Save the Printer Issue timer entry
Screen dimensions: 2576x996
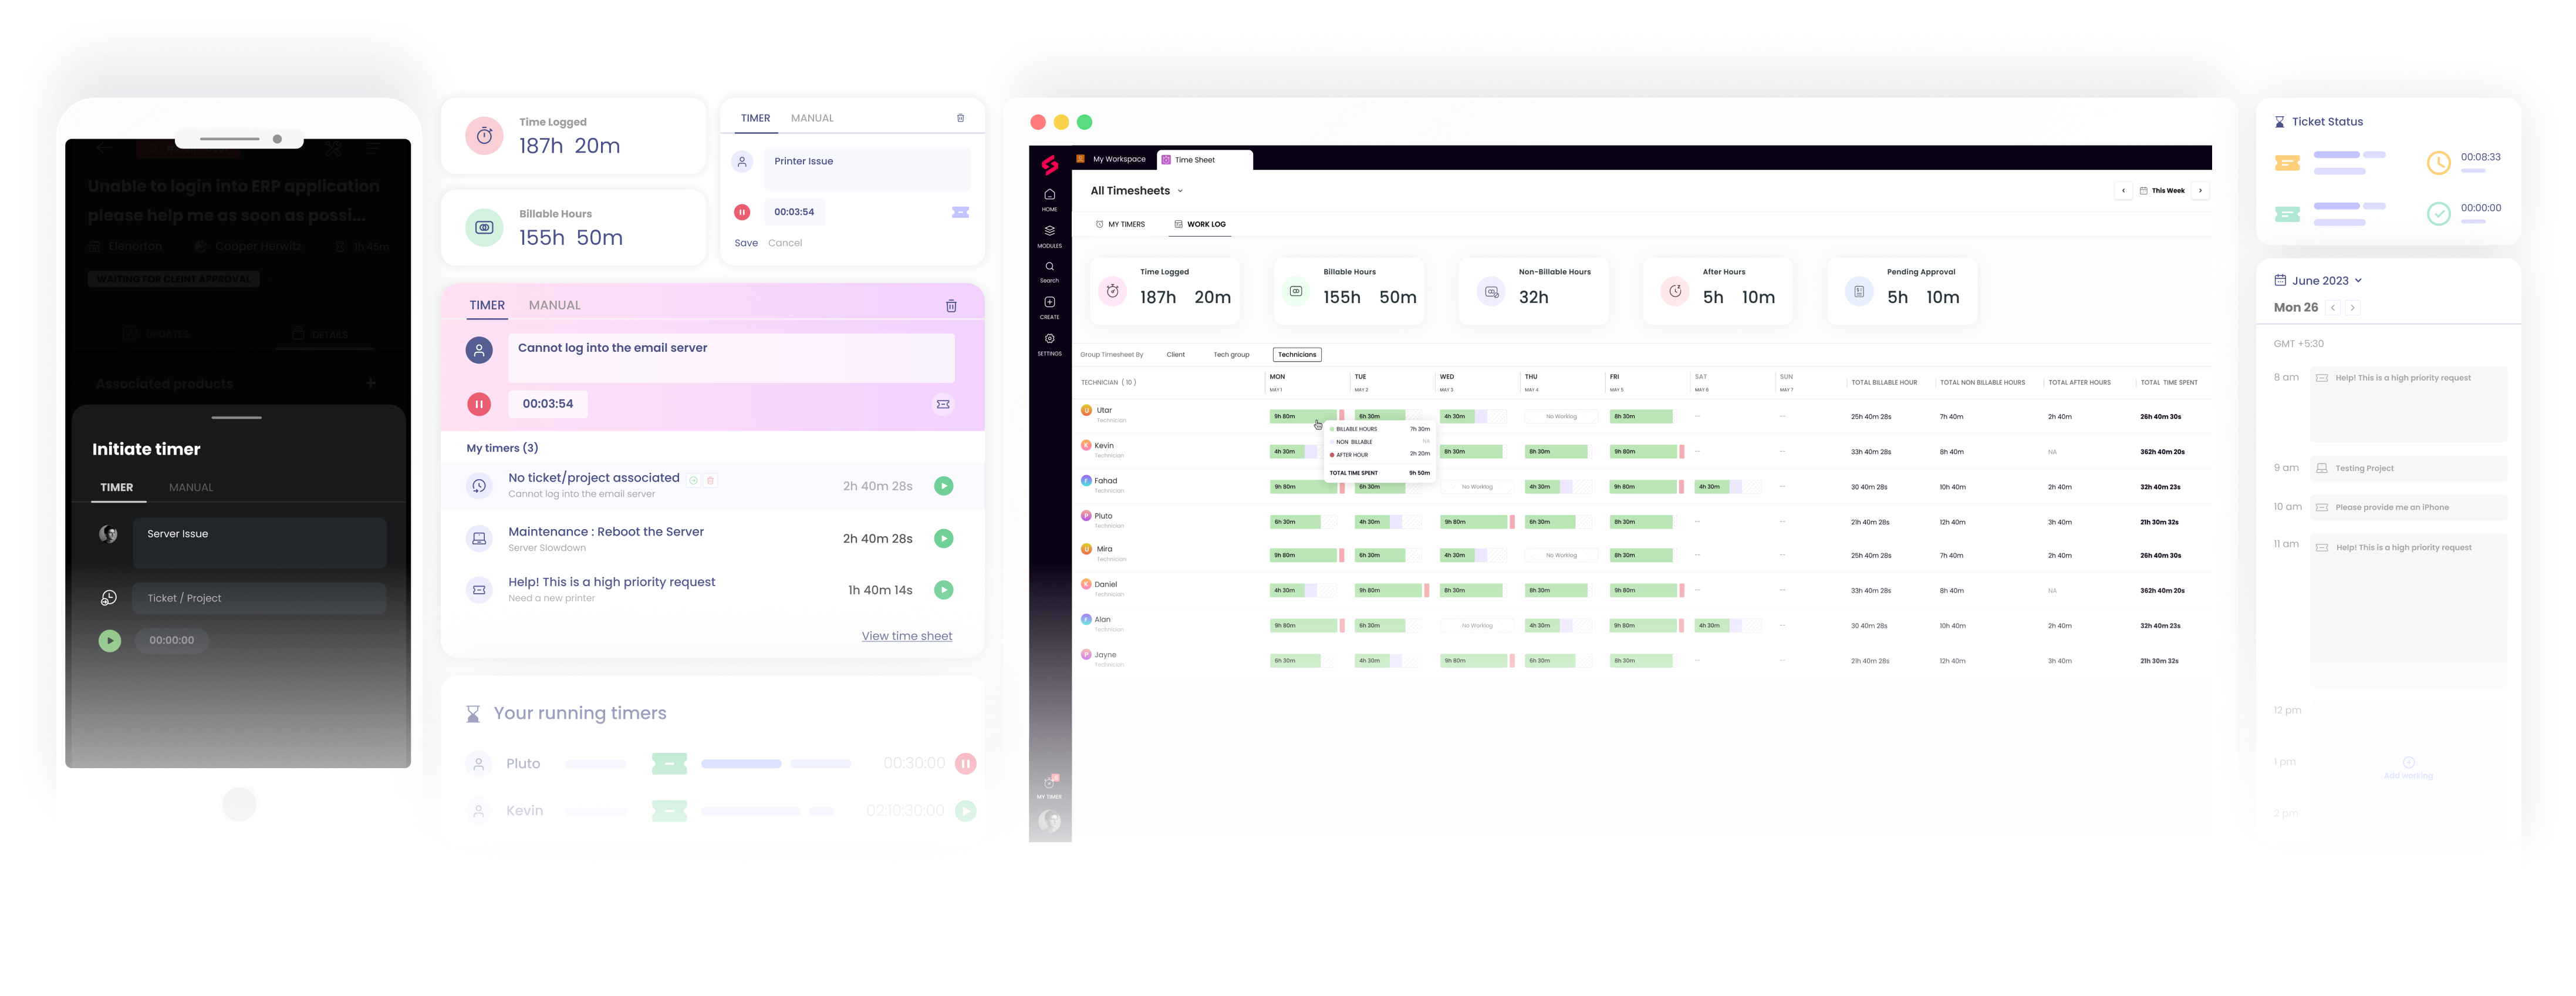click(746, 242)
